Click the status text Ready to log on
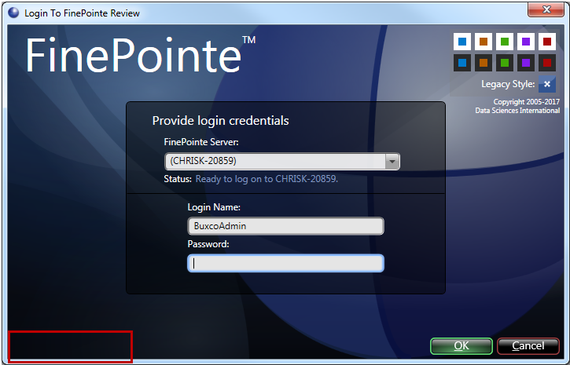The height and width of the screenshot is (365, 570). pos(267,179)
